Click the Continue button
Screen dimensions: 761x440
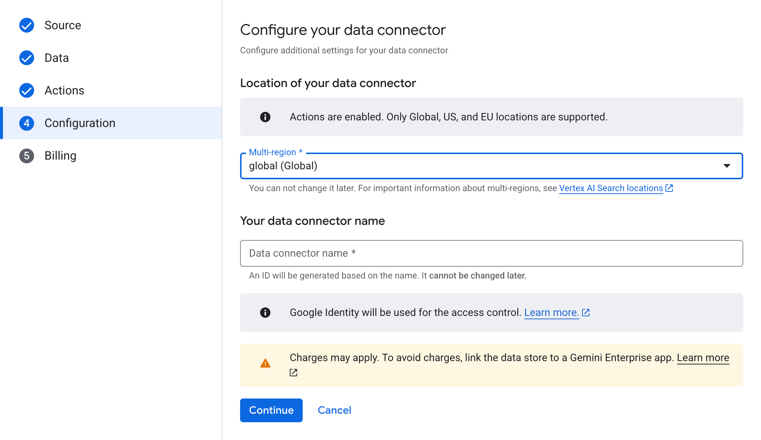271,410
